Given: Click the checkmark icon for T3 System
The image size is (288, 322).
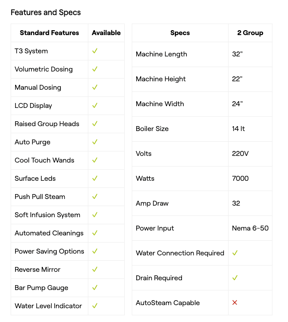Looking at the screenshot, I should 95,51.
